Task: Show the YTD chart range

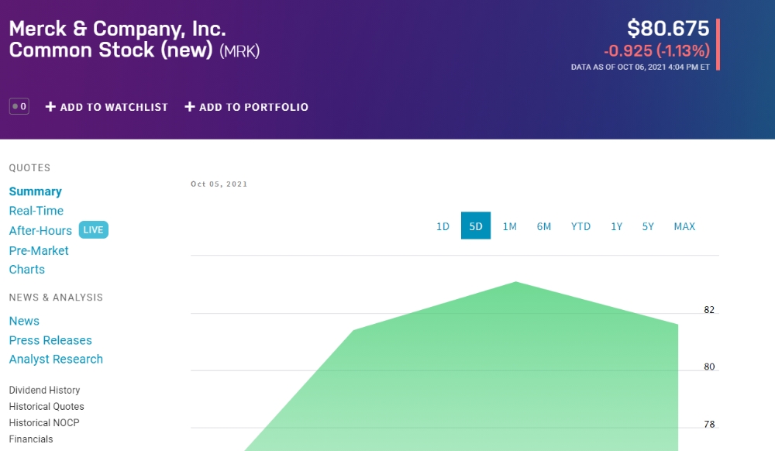Action: tap(580, 226)
